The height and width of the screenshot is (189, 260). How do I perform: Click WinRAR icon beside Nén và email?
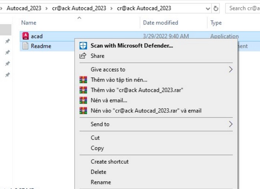pos(83,100)
